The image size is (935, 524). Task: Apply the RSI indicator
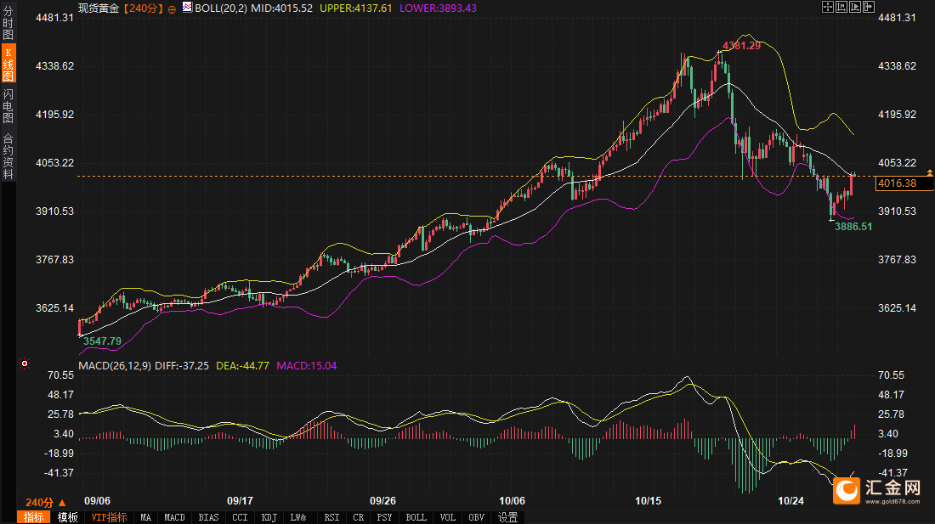pos(332,517)
